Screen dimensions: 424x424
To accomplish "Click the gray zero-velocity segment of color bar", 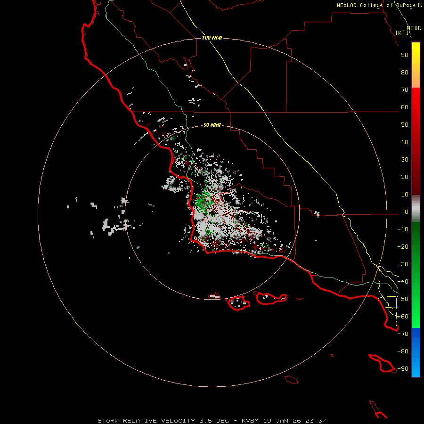I will tap(416, 209).
